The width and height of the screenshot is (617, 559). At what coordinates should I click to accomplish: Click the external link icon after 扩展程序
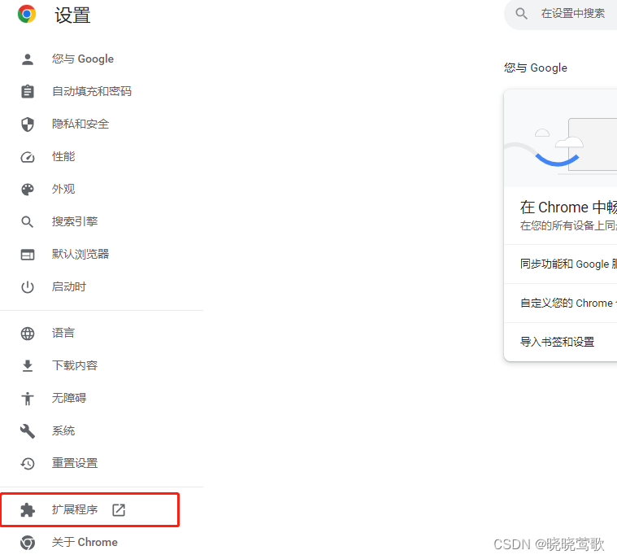(x=119, y=509)
